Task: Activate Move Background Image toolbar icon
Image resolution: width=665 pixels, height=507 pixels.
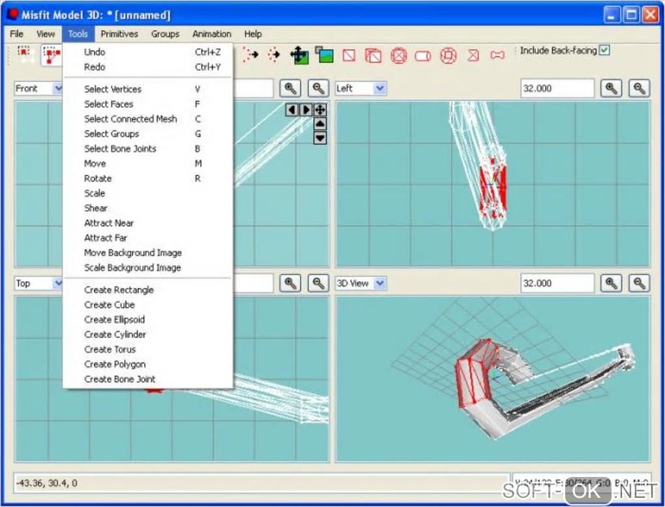Action: pos(299,55)
